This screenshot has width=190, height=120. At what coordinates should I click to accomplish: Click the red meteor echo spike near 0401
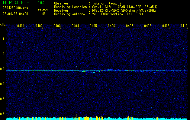[20, 71]
